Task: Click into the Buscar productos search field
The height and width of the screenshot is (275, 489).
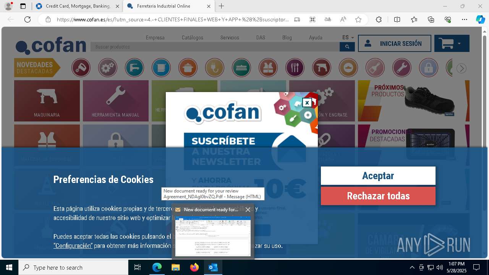Action: click(x=215, y=47)
